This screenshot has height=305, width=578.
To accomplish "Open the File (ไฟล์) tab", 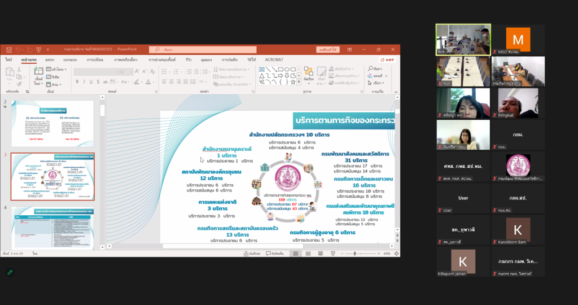I will point(8,59).
